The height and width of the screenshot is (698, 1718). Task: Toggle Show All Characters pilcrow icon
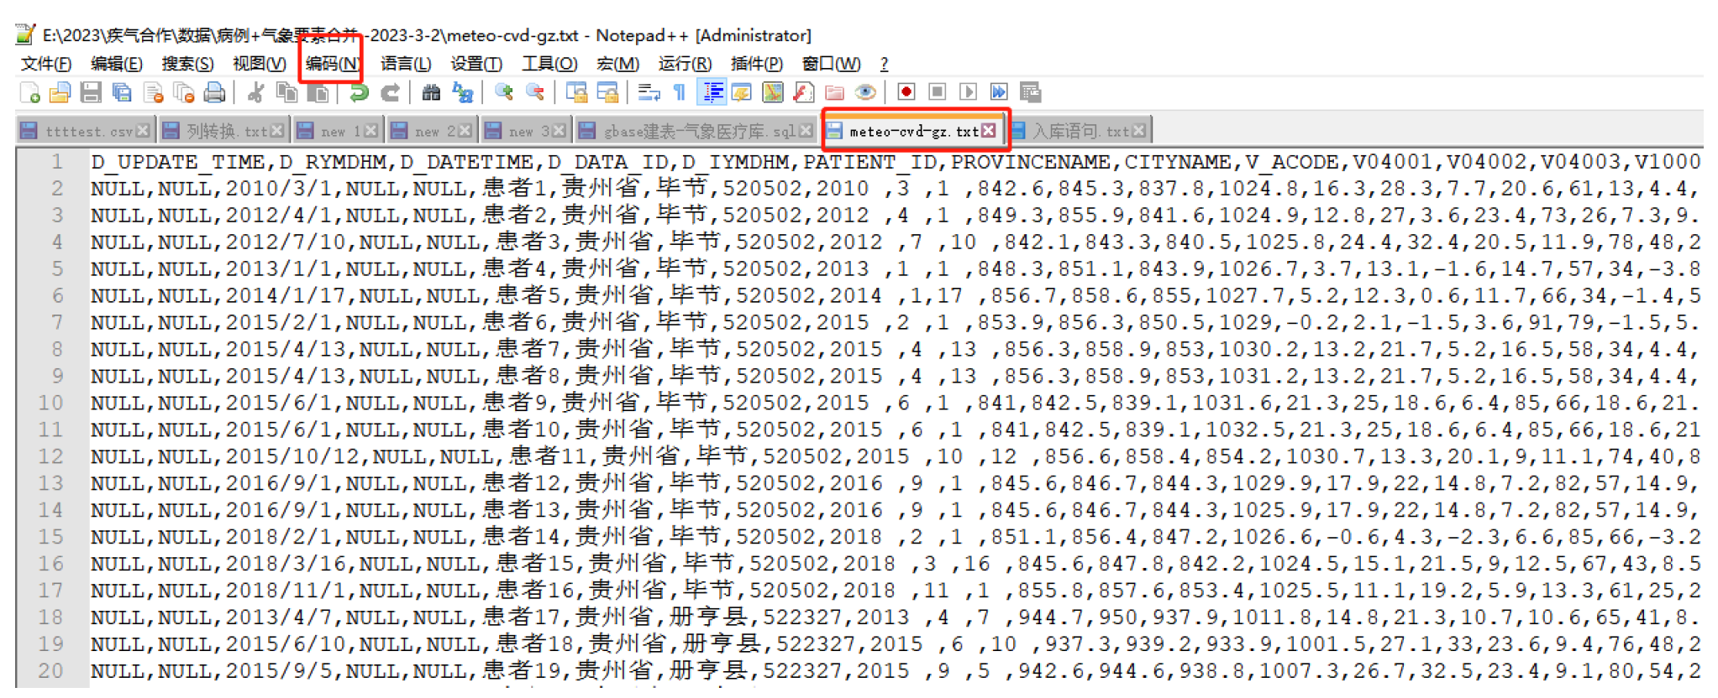(x=680, y=92)
